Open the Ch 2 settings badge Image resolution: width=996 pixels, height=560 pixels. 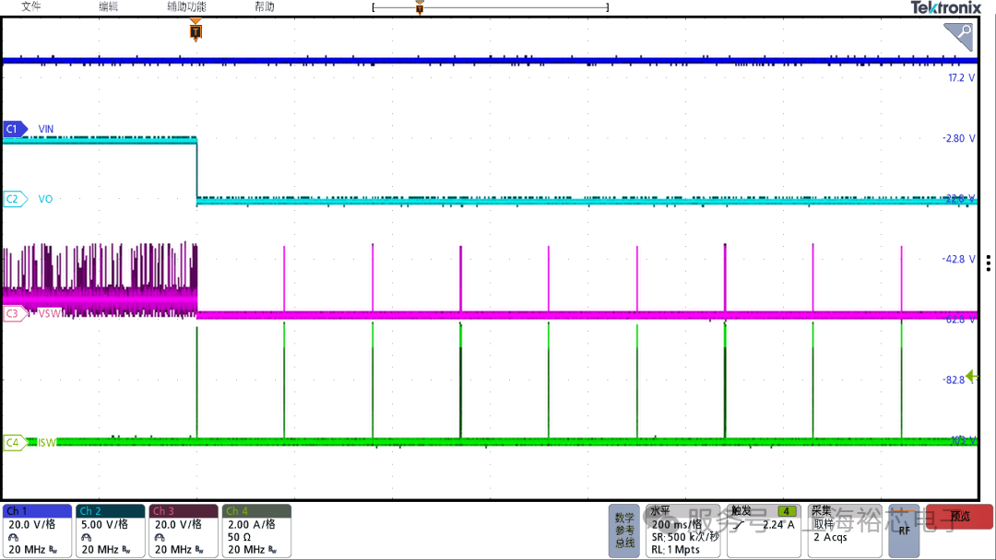pos(111,531)
